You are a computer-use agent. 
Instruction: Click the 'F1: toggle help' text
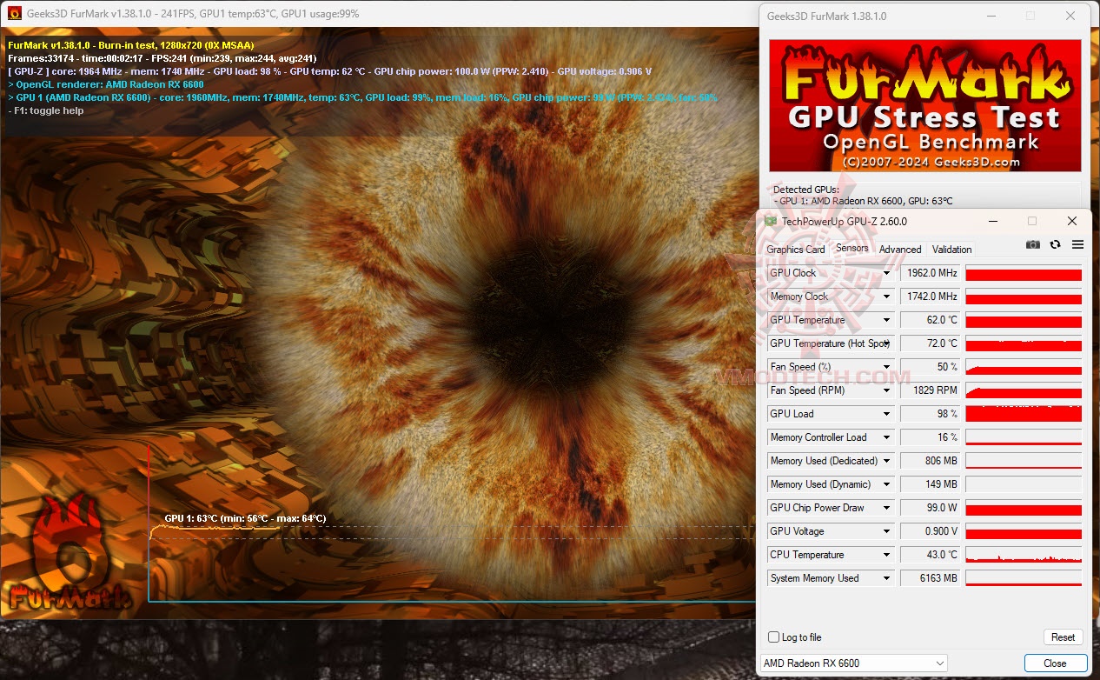click(46, 111)
